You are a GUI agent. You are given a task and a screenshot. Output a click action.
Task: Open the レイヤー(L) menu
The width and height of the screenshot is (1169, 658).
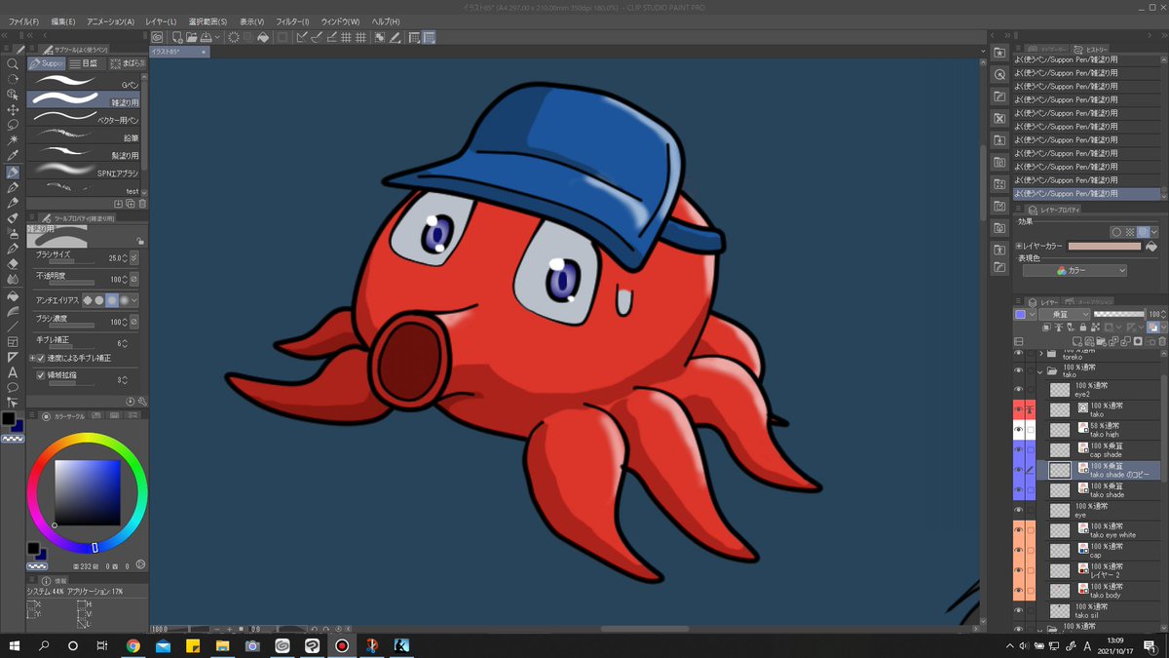tap(159, 21)
